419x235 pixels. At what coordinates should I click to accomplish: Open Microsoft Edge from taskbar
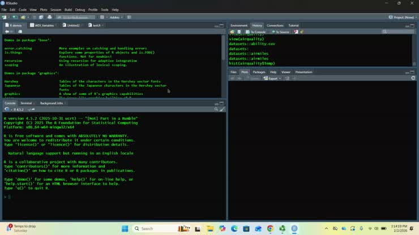tap(234, 229)
